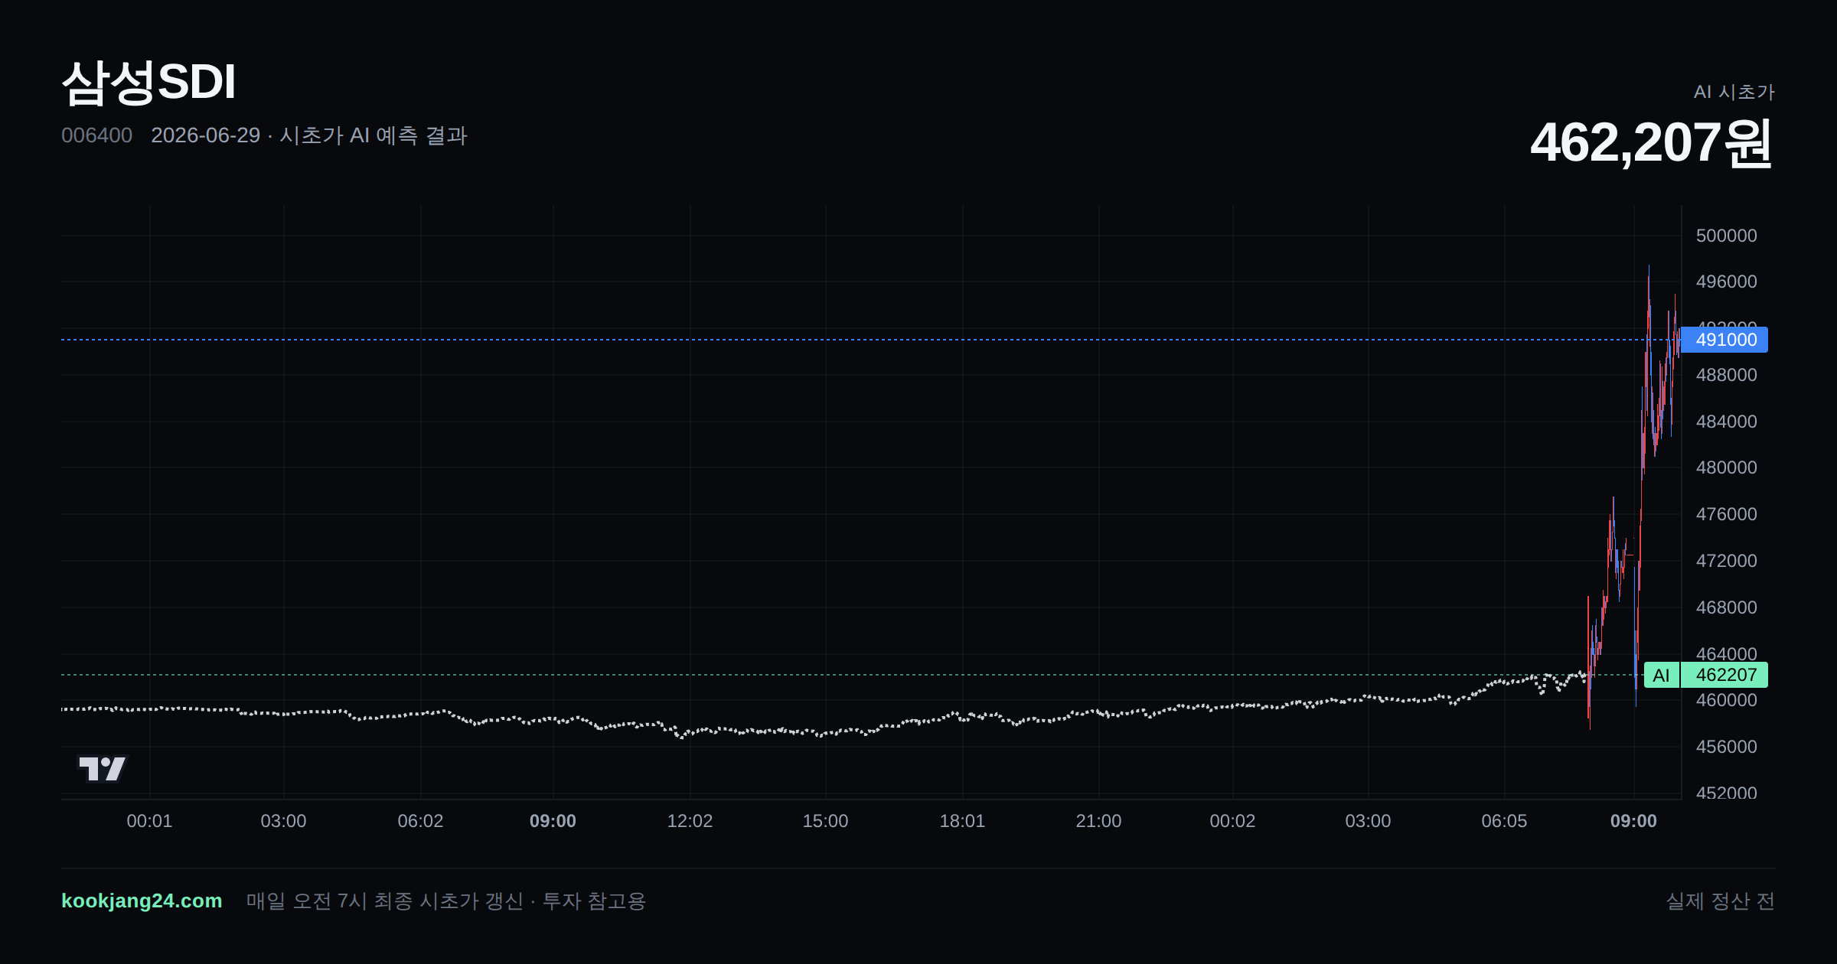This screenshot has height=964, width=1837.
Task: Click the 491000 blue price label
Action: [x=1725, y=340]
